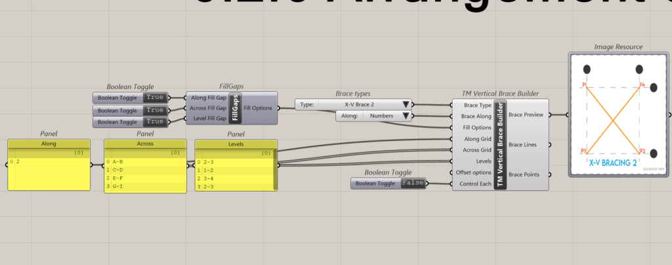Screen dimensions: 672x265
Task: Toggle the Boolean wired to Across Fill Gap
Action: tap(154, 110)
